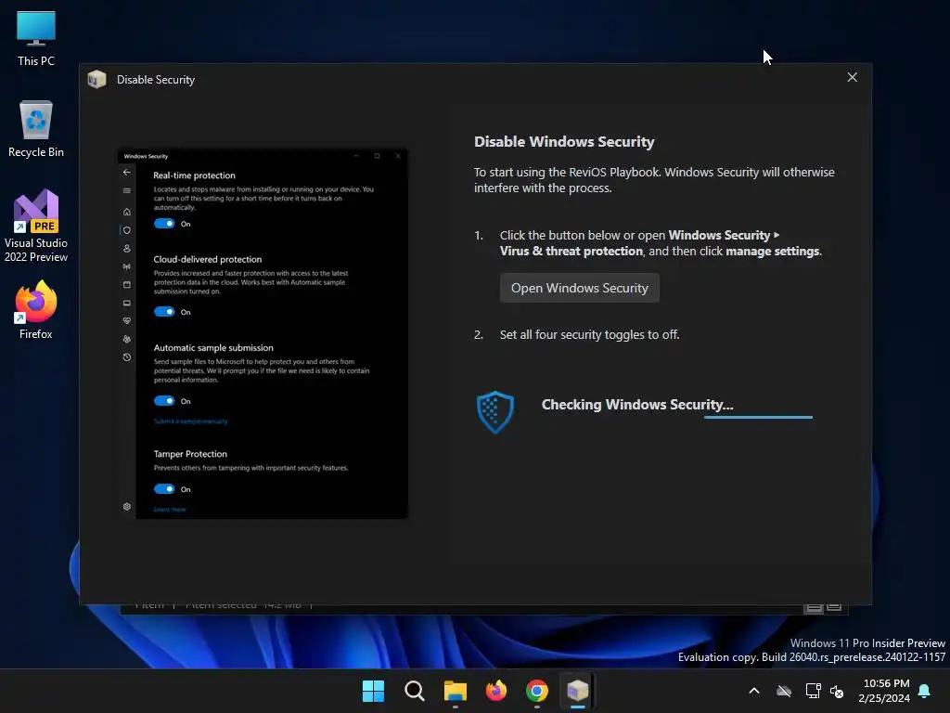This screenshot has height=713, width=950.
Task: Click 'Submit a sample manually' link in preview
Action: (190, 421)
